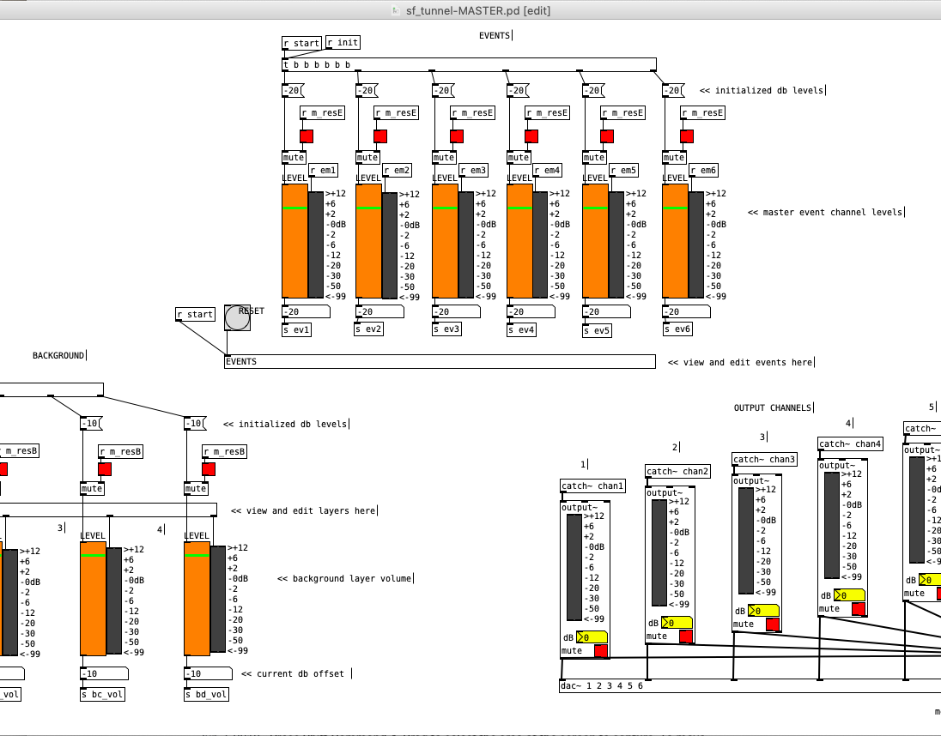The image size is (941, 736).
Task: Click the -10 message box above bc_vol channel
Action: coord(91,423)
